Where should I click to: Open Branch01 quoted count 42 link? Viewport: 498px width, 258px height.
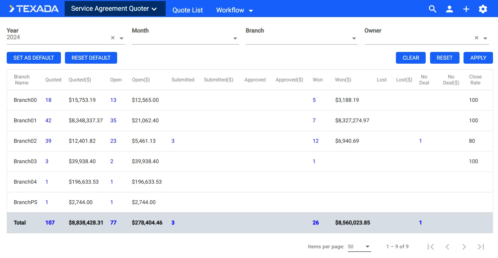[x=49, y=120]
